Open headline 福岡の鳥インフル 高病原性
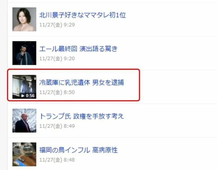Screen dimensions: 217x170 (78, 150)
